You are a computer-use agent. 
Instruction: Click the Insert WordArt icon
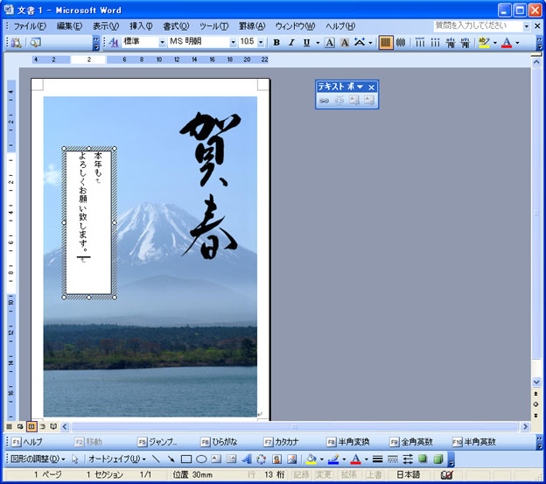(x=247, y=459)
